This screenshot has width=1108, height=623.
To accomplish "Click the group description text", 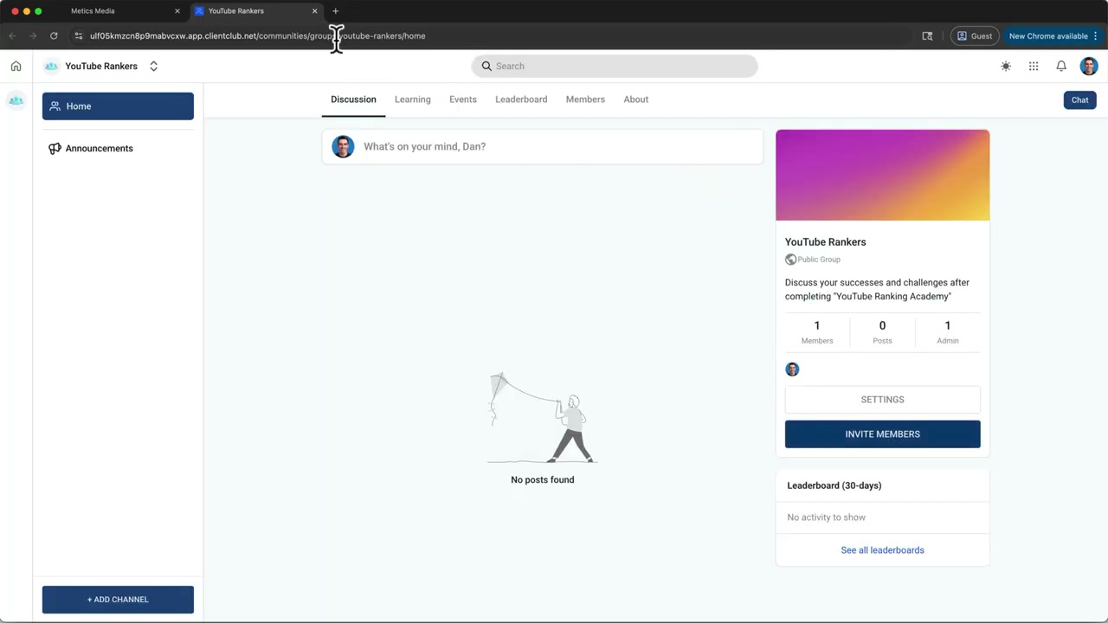I will [877, 289].
